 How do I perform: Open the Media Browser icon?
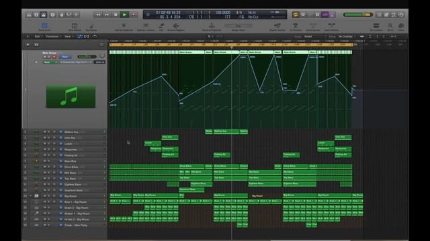(x=401, y=15)
